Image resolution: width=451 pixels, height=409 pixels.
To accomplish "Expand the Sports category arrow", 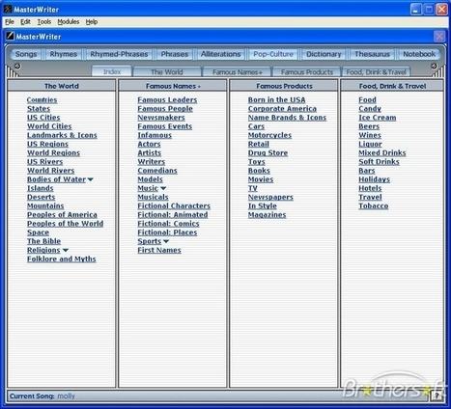I will 166,241.
